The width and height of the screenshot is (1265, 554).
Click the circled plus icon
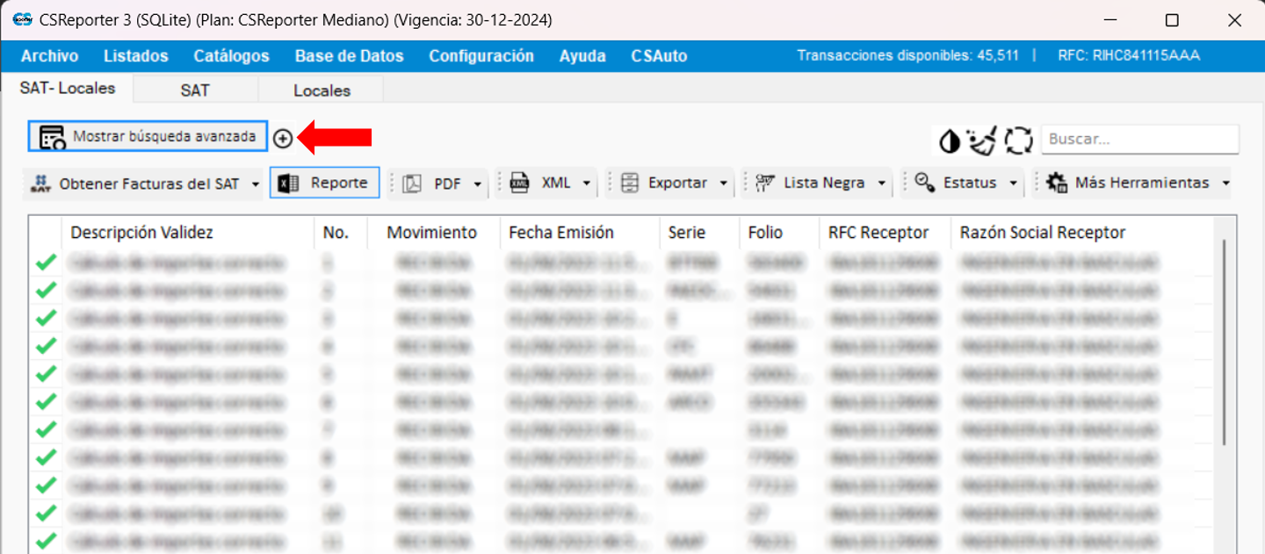coord(283,139)
